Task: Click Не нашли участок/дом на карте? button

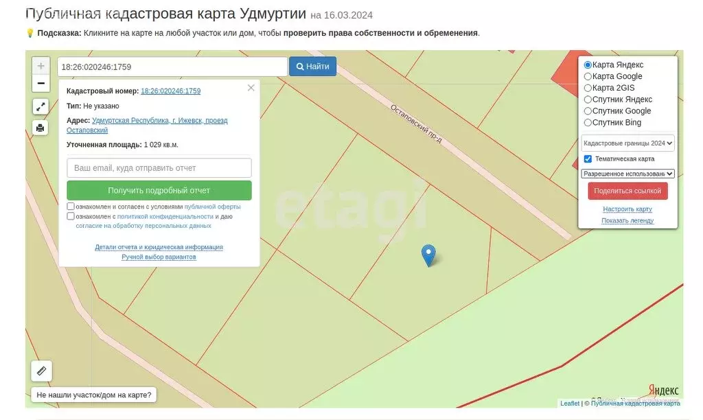Action: point(93,395)
